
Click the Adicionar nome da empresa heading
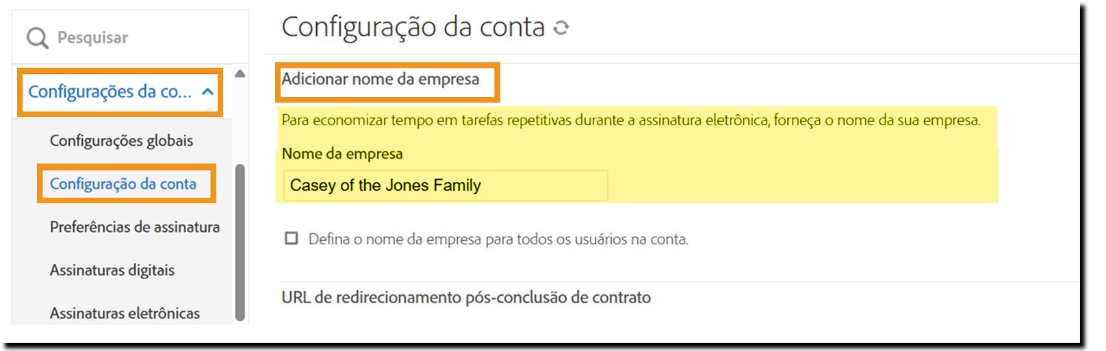[381, 79]
